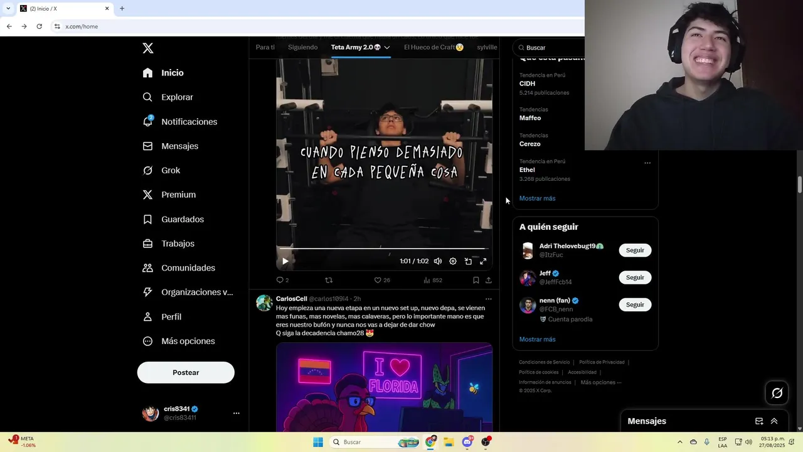Follow Adri Thelovebug19
Screen dimensions: 803x452
point(635,250)
